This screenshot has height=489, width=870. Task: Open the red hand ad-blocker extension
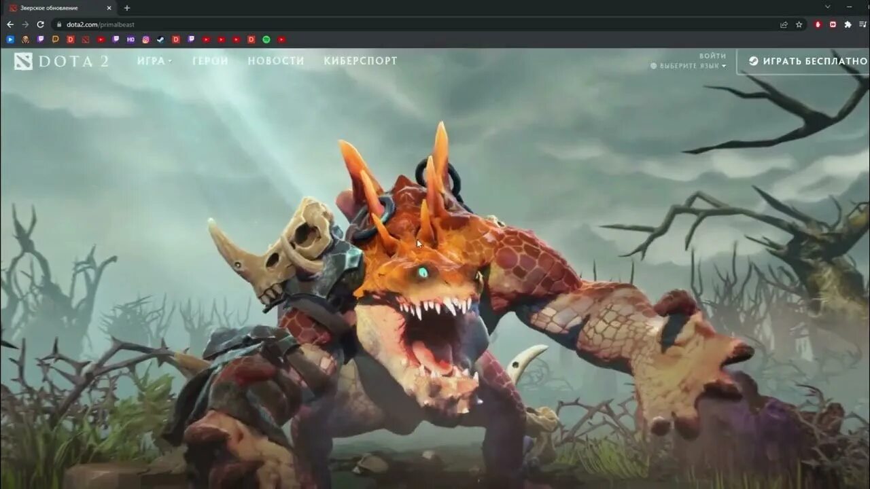click(x=818, y=24)
